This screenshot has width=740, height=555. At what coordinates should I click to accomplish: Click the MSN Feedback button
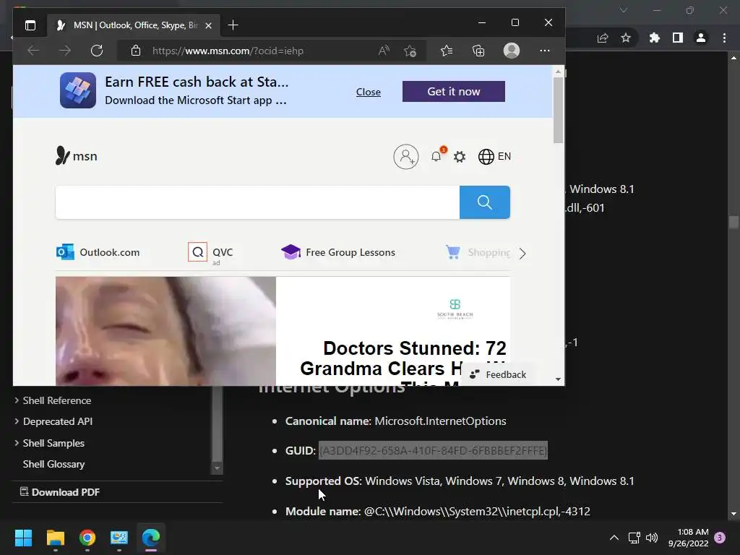point(498,374)
